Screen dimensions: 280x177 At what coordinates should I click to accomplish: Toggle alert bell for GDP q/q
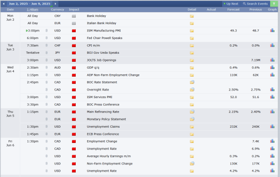tap(47, 68)
